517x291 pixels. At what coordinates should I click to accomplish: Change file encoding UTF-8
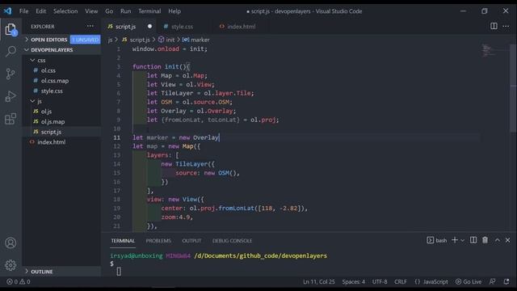380,281
